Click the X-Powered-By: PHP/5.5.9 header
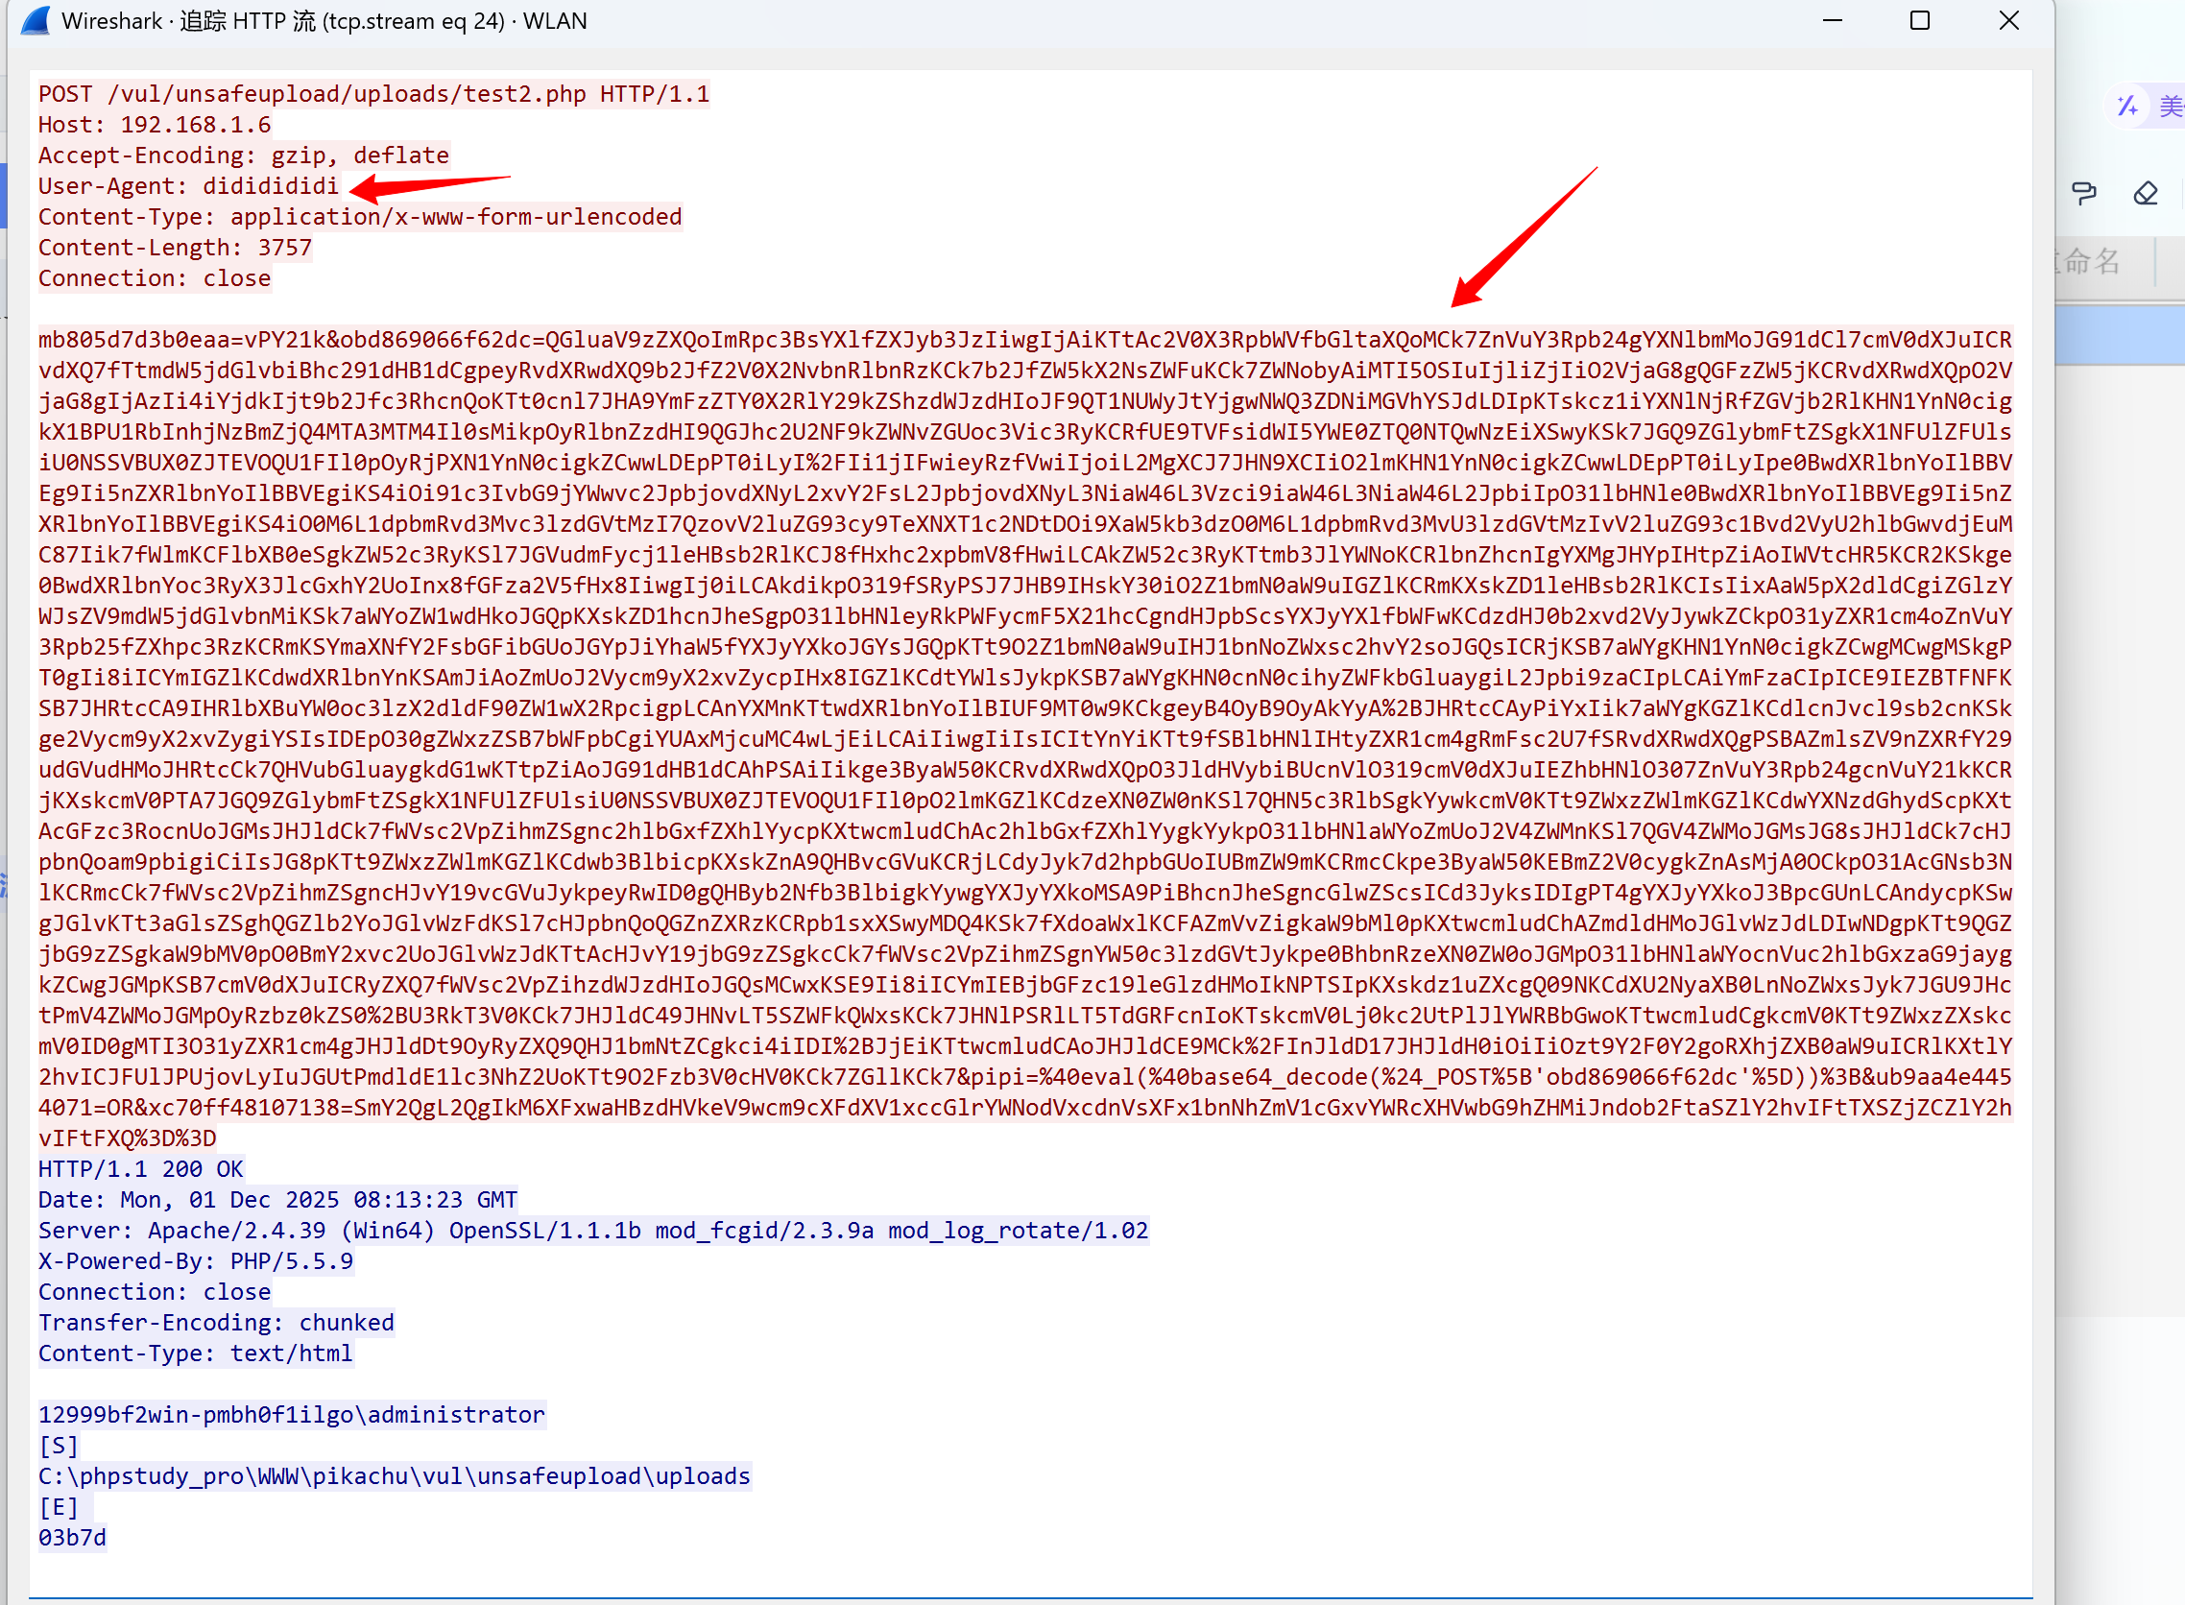This screenshot has height=1605, width=2185. 195,1261
